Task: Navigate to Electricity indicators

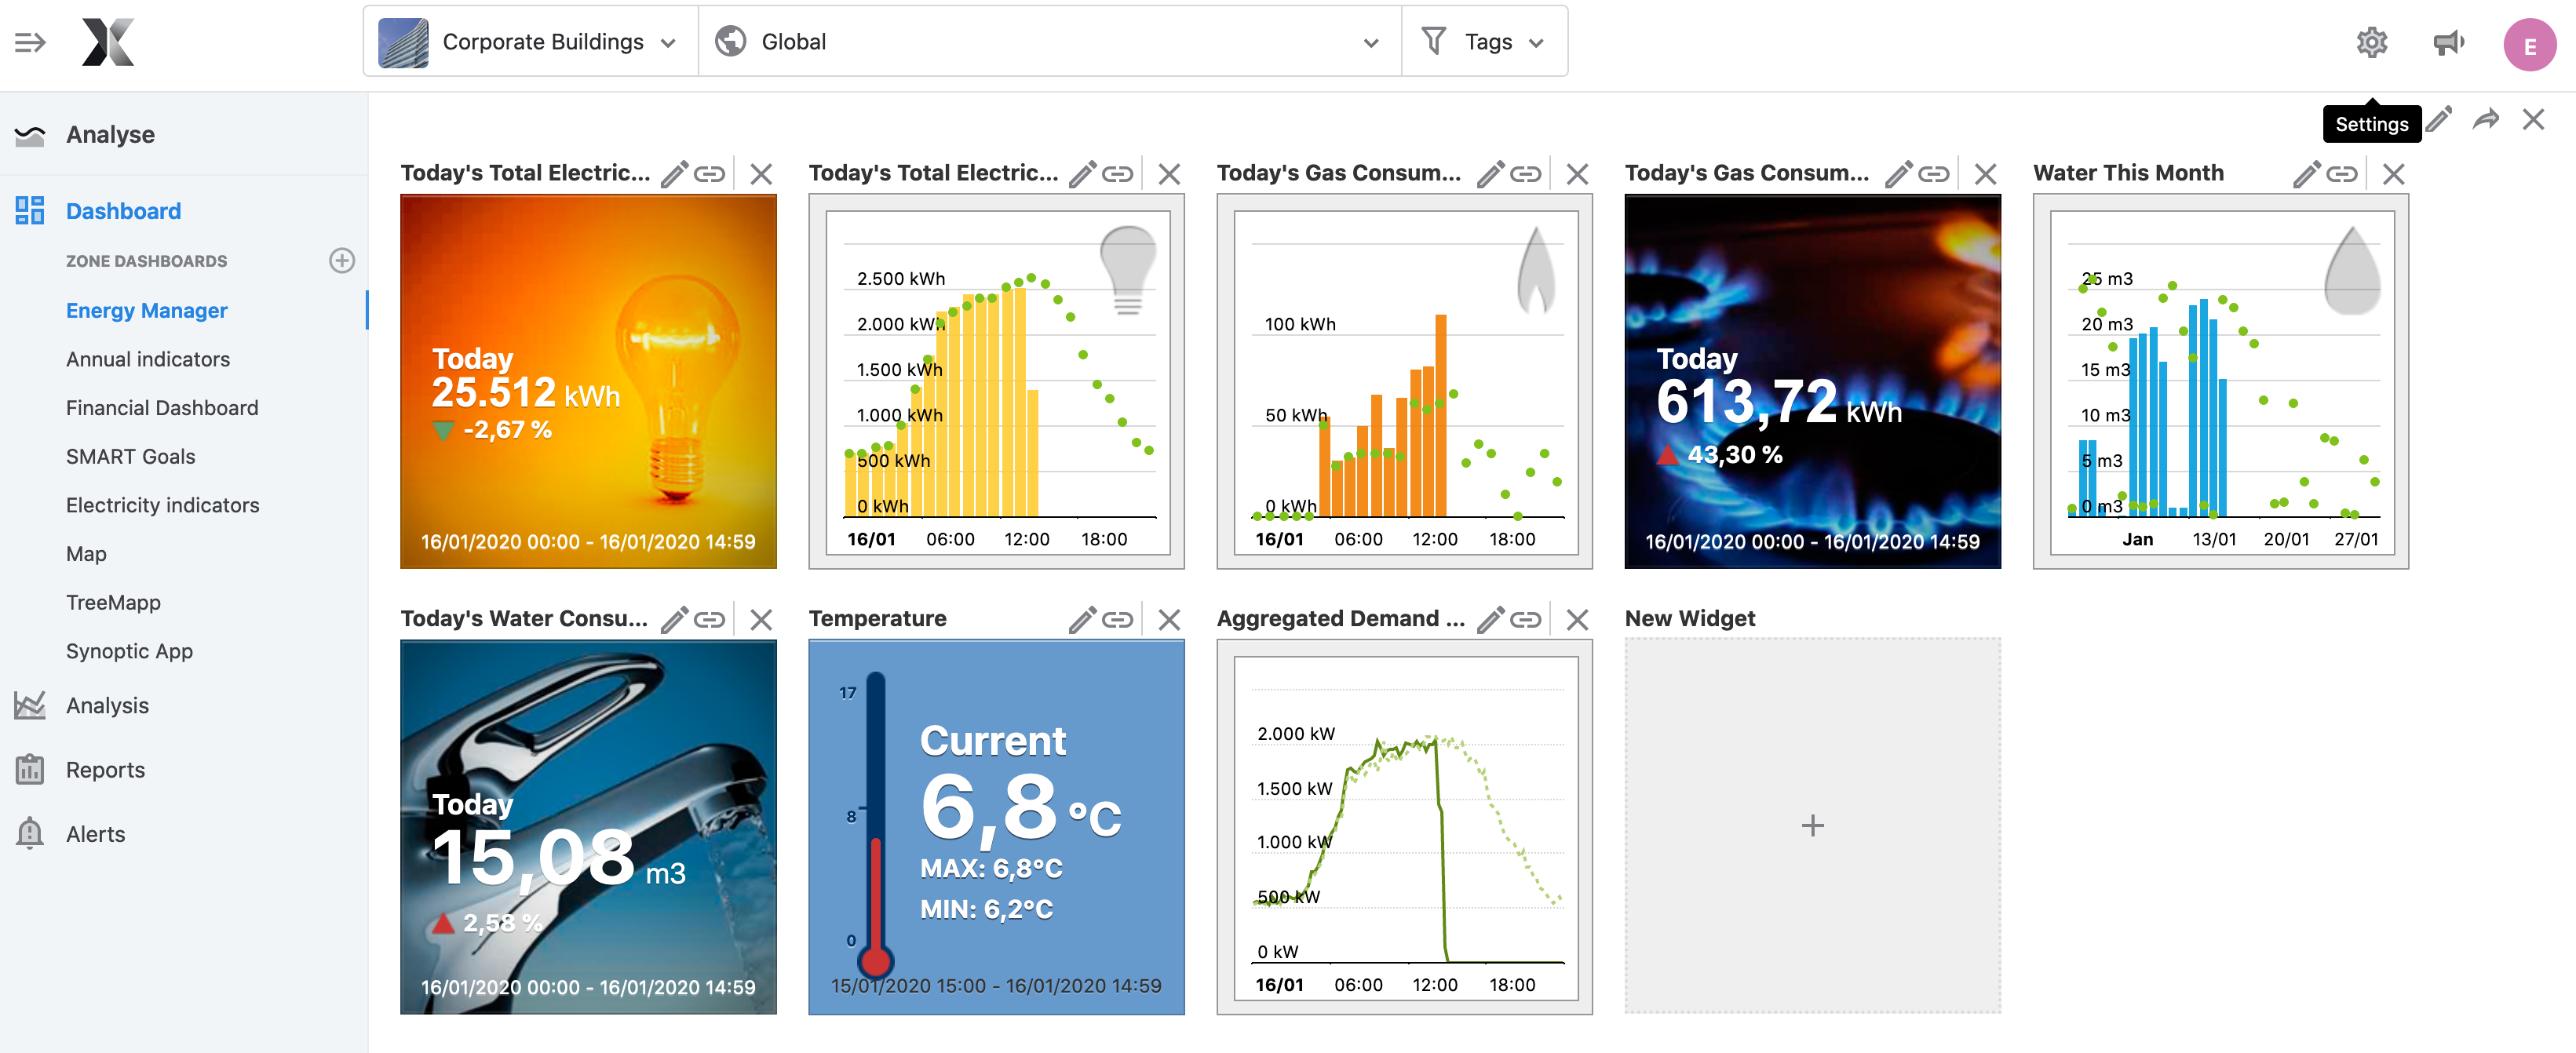Action: click(x=163, y=505)
